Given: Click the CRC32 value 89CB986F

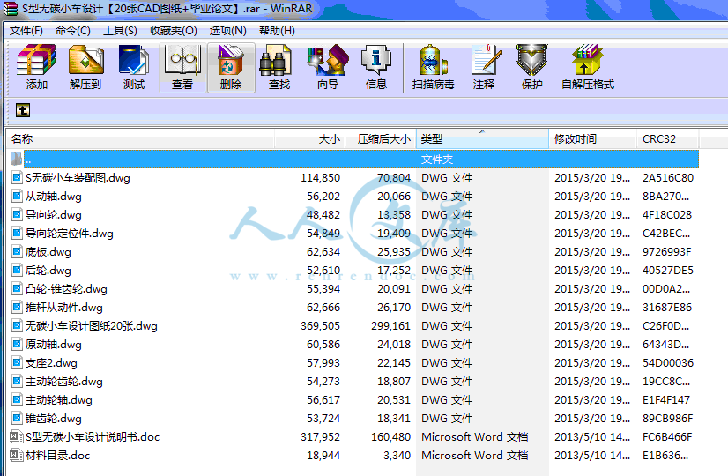Looking at the screenshot, I should click(x=668, y=419).
